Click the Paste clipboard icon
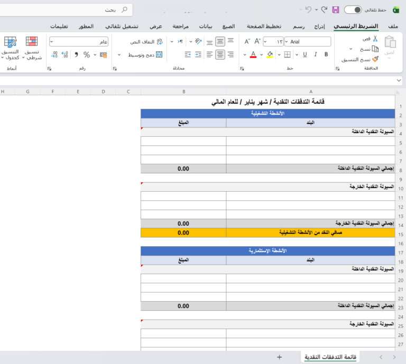Viewport: 406px width, 364px height. (390, 42)
